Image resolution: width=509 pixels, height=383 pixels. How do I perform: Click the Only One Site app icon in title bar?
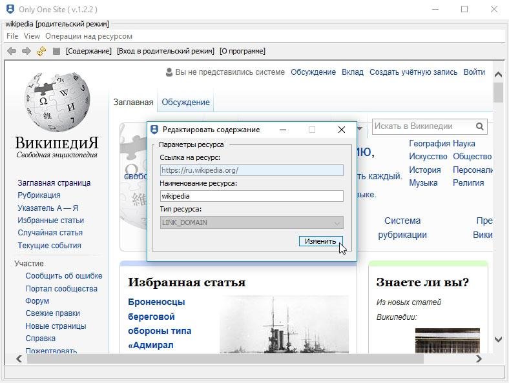10,9
